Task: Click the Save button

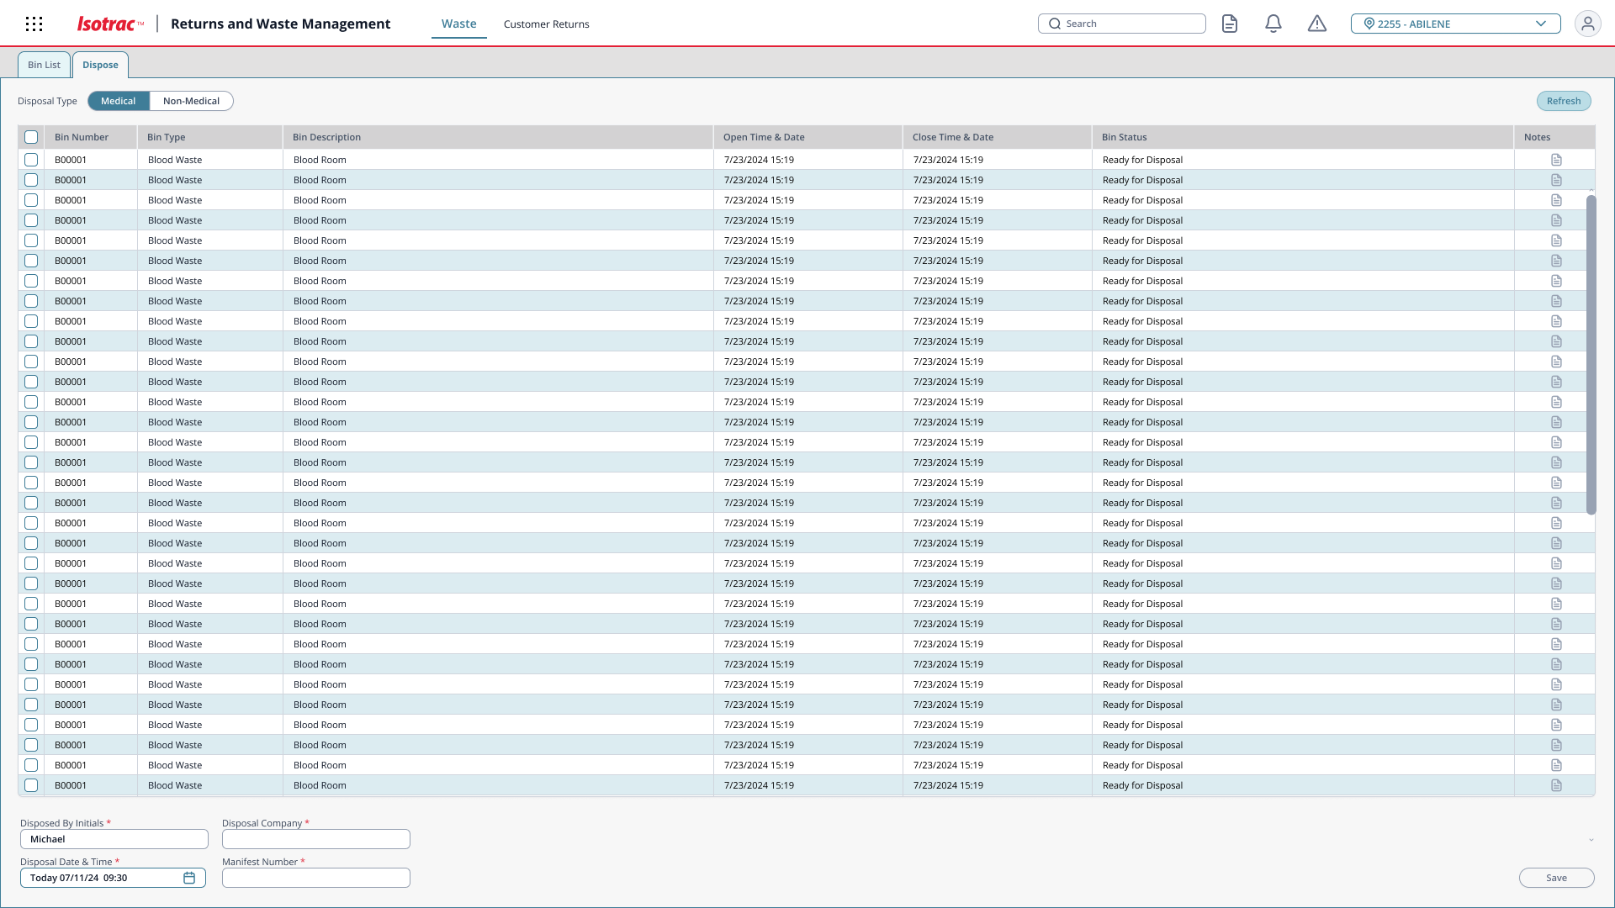Action: coord(1556,878)
